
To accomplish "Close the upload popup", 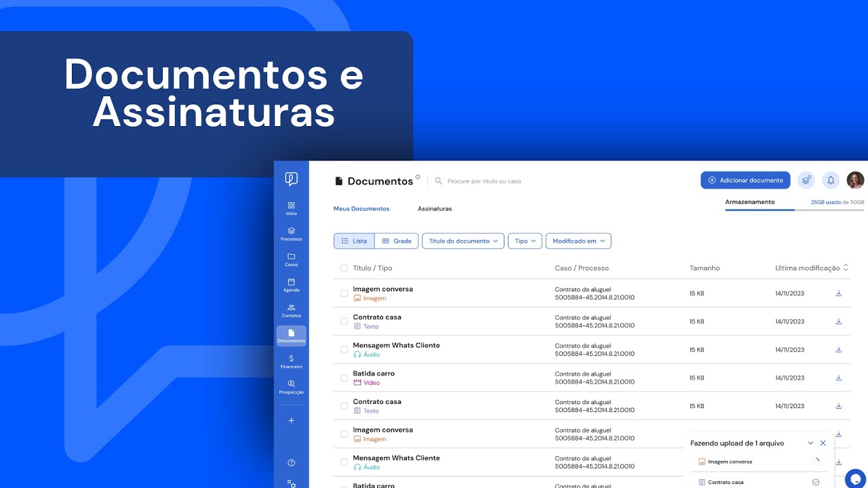I will [823, 443].
